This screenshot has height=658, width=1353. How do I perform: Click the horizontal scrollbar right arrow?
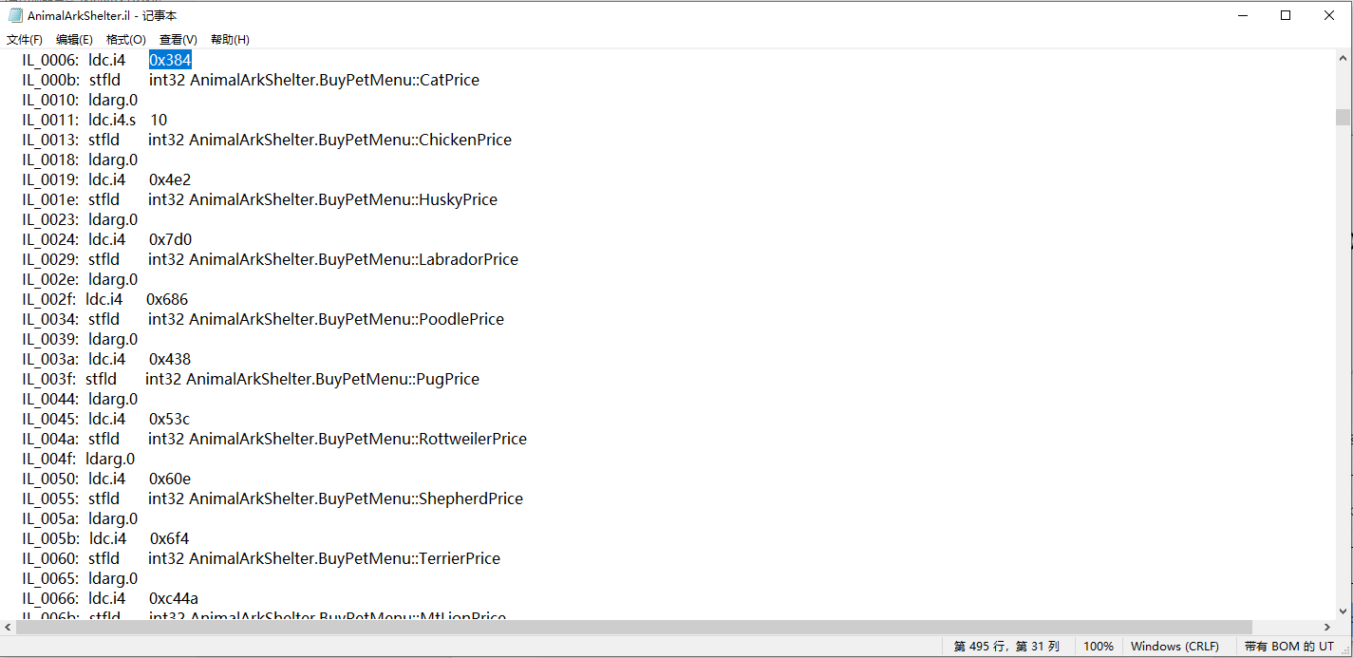coord(1327,628)
